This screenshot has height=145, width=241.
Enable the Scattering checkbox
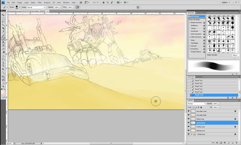click(190, 25)
